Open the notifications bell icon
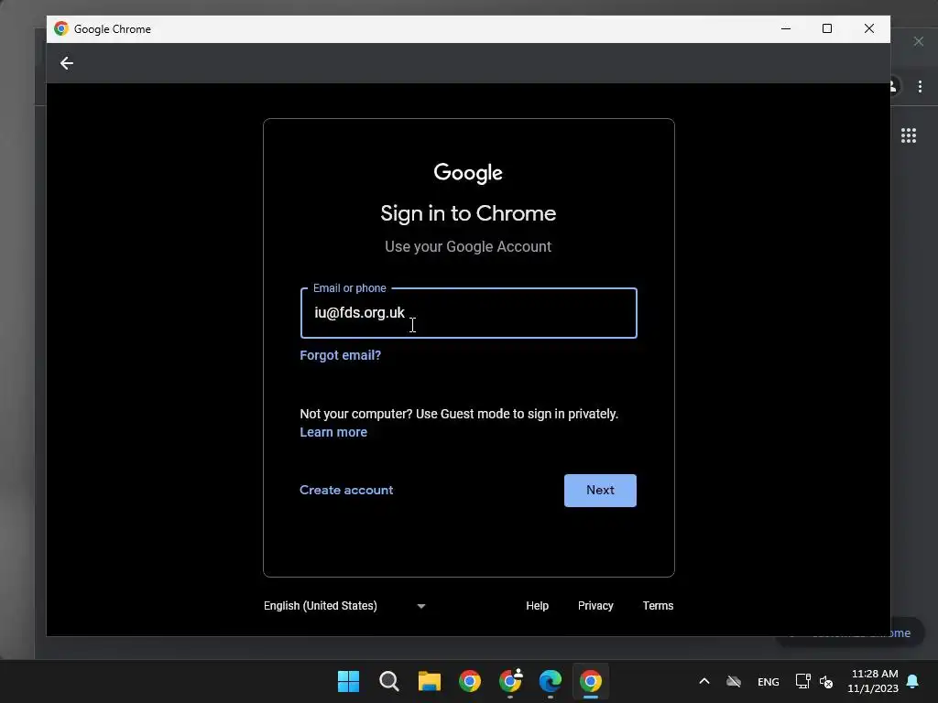This screenshot has width=938, height=703. (913, 681)
